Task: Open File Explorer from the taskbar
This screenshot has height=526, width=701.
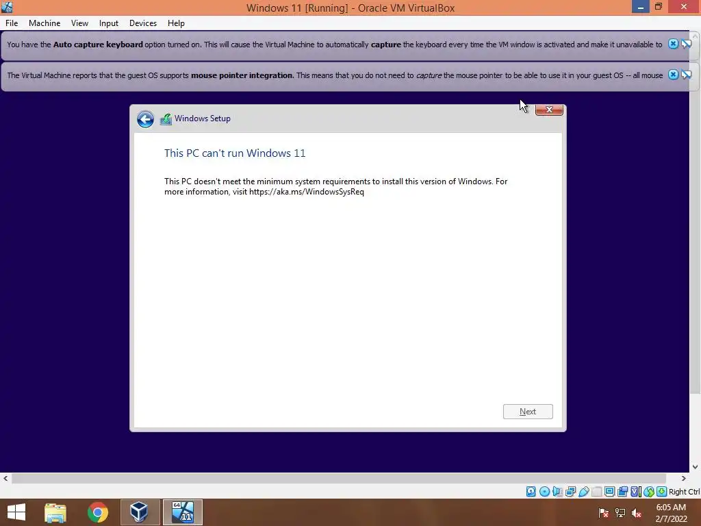Action: (x=55, y=512)
